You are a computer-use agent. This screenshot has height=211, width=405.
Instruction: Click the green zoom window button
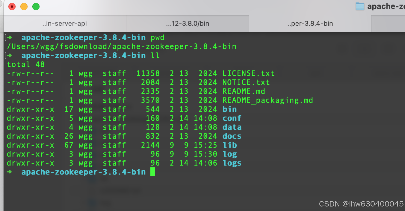pos(36,6)
